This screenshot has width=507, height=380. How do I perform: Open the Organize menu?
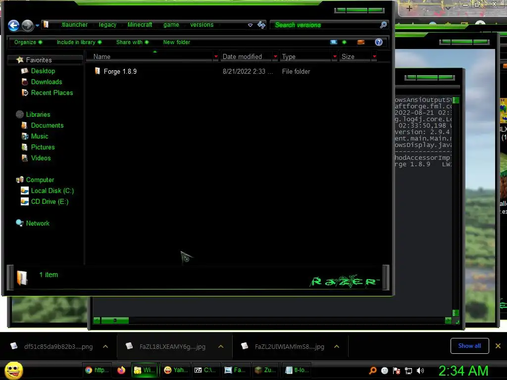pyautogui.click(x=28, y=42)
